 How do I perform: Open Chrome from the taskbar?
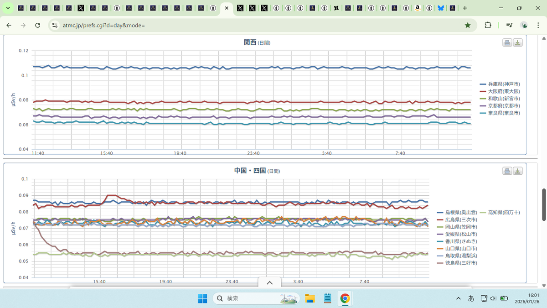[x=345, y=298]
